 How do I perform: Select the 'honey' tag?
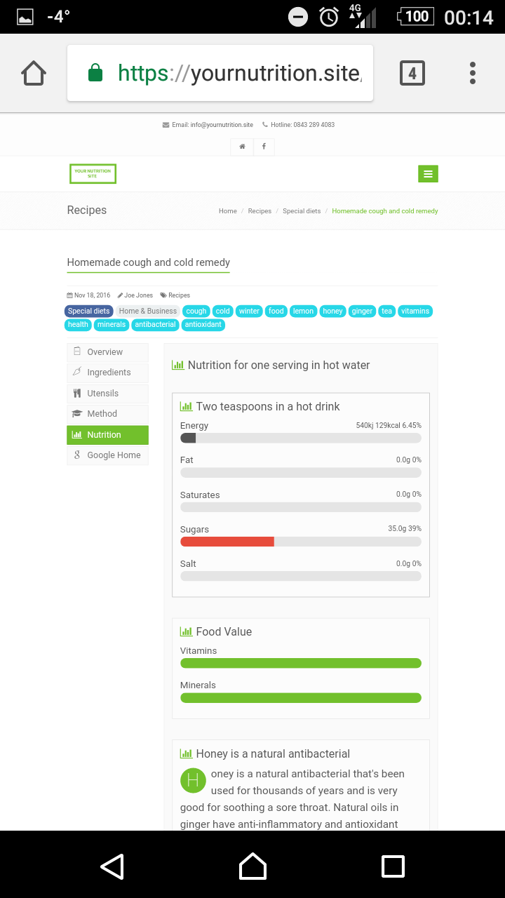[x=332, y=311]
